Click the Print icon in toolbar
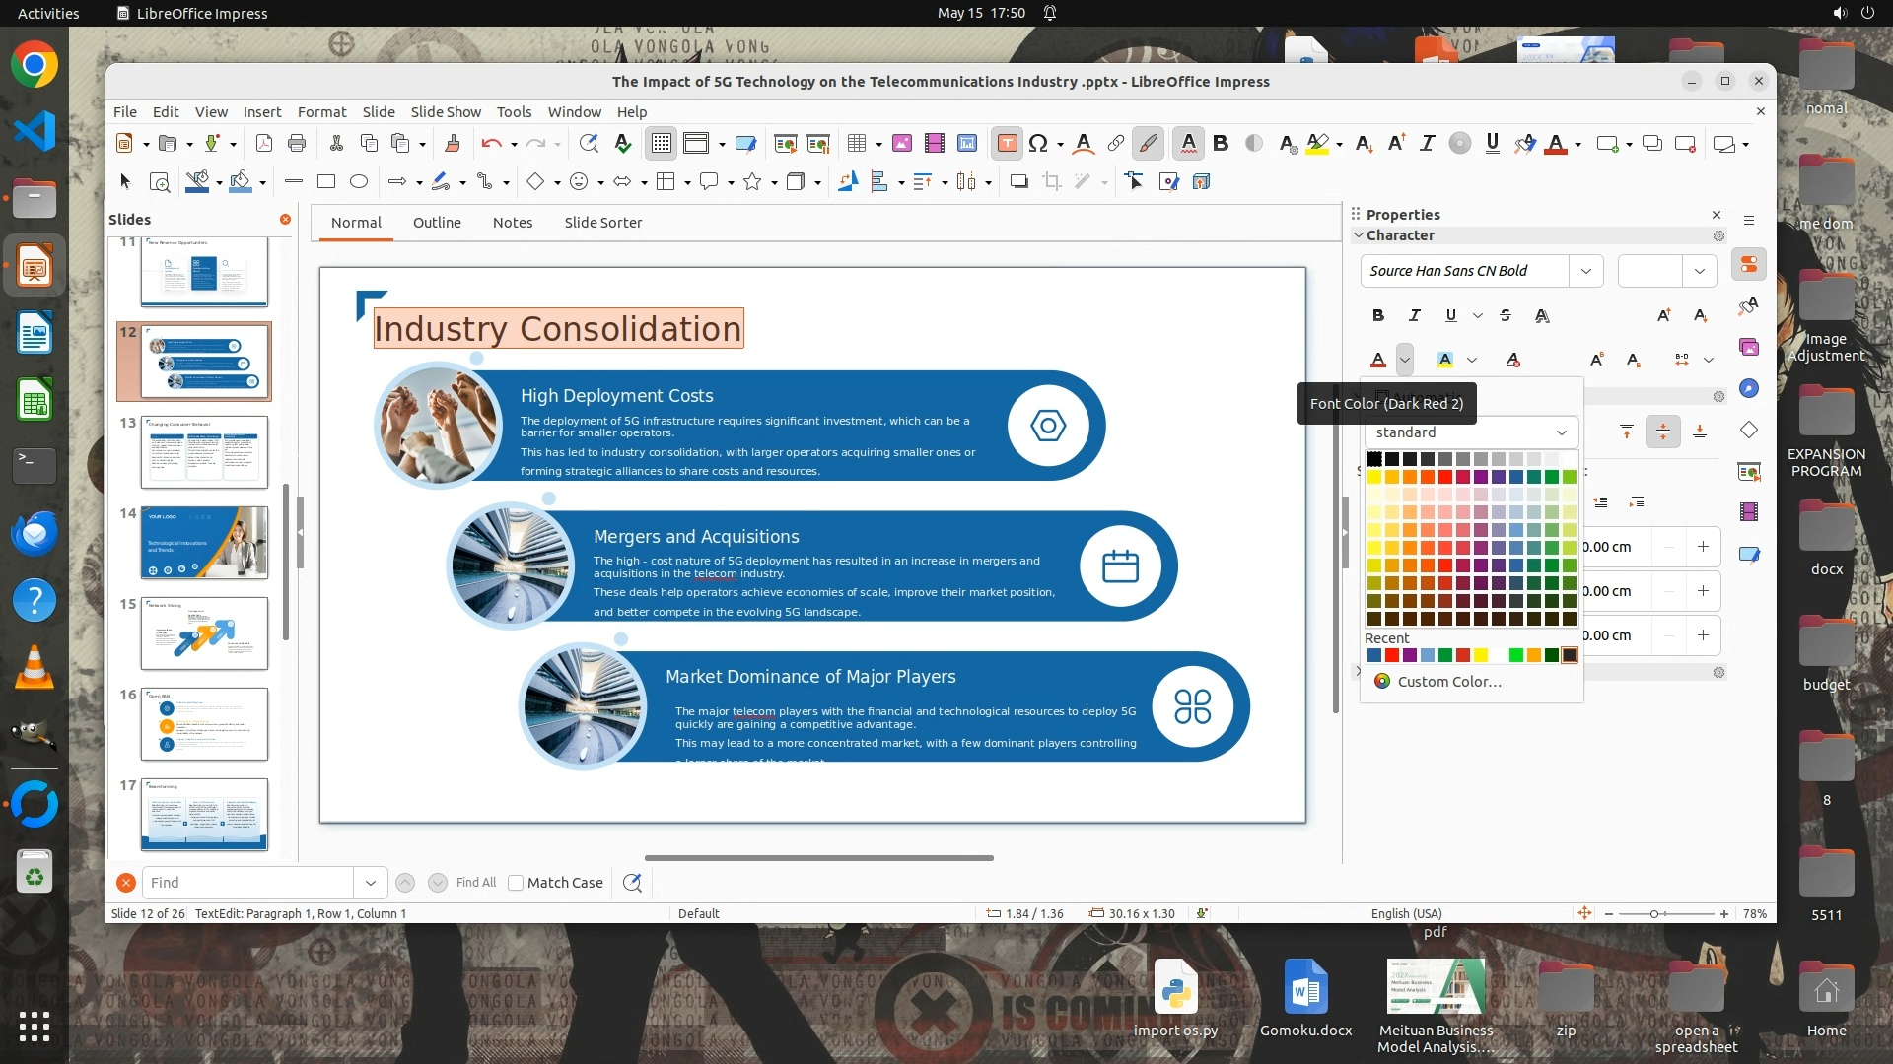The height and width of the screenshot is (1064, 1893). (x=296, y=144)
